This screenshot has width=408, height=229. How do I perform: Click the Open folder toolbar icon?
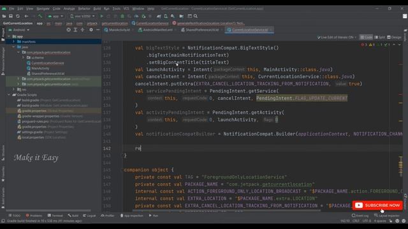[4, 16]
